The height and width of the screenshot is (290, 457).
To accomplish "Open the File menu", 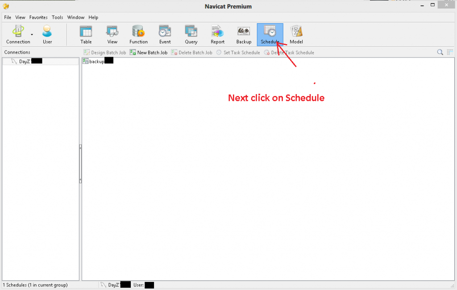I will click(8, 17).
